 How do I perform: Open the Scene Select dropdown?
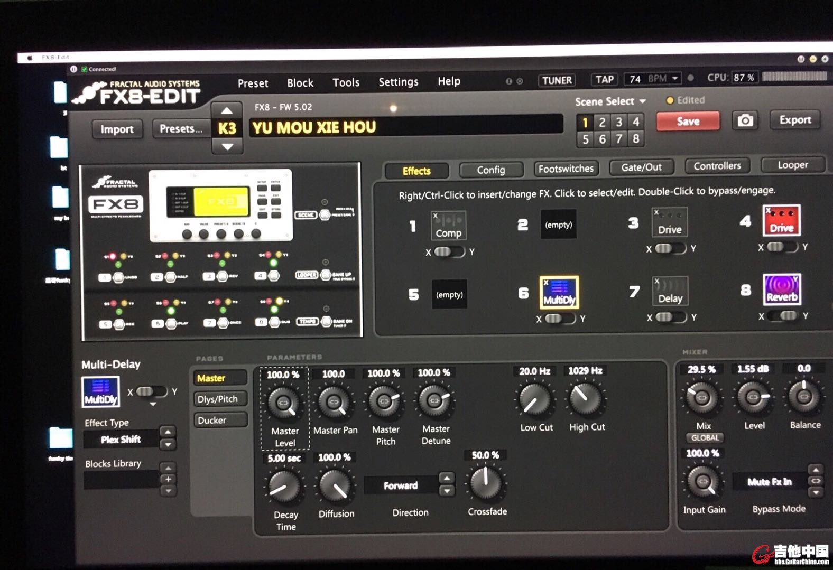pyautogui.click(x=610, y=101)
